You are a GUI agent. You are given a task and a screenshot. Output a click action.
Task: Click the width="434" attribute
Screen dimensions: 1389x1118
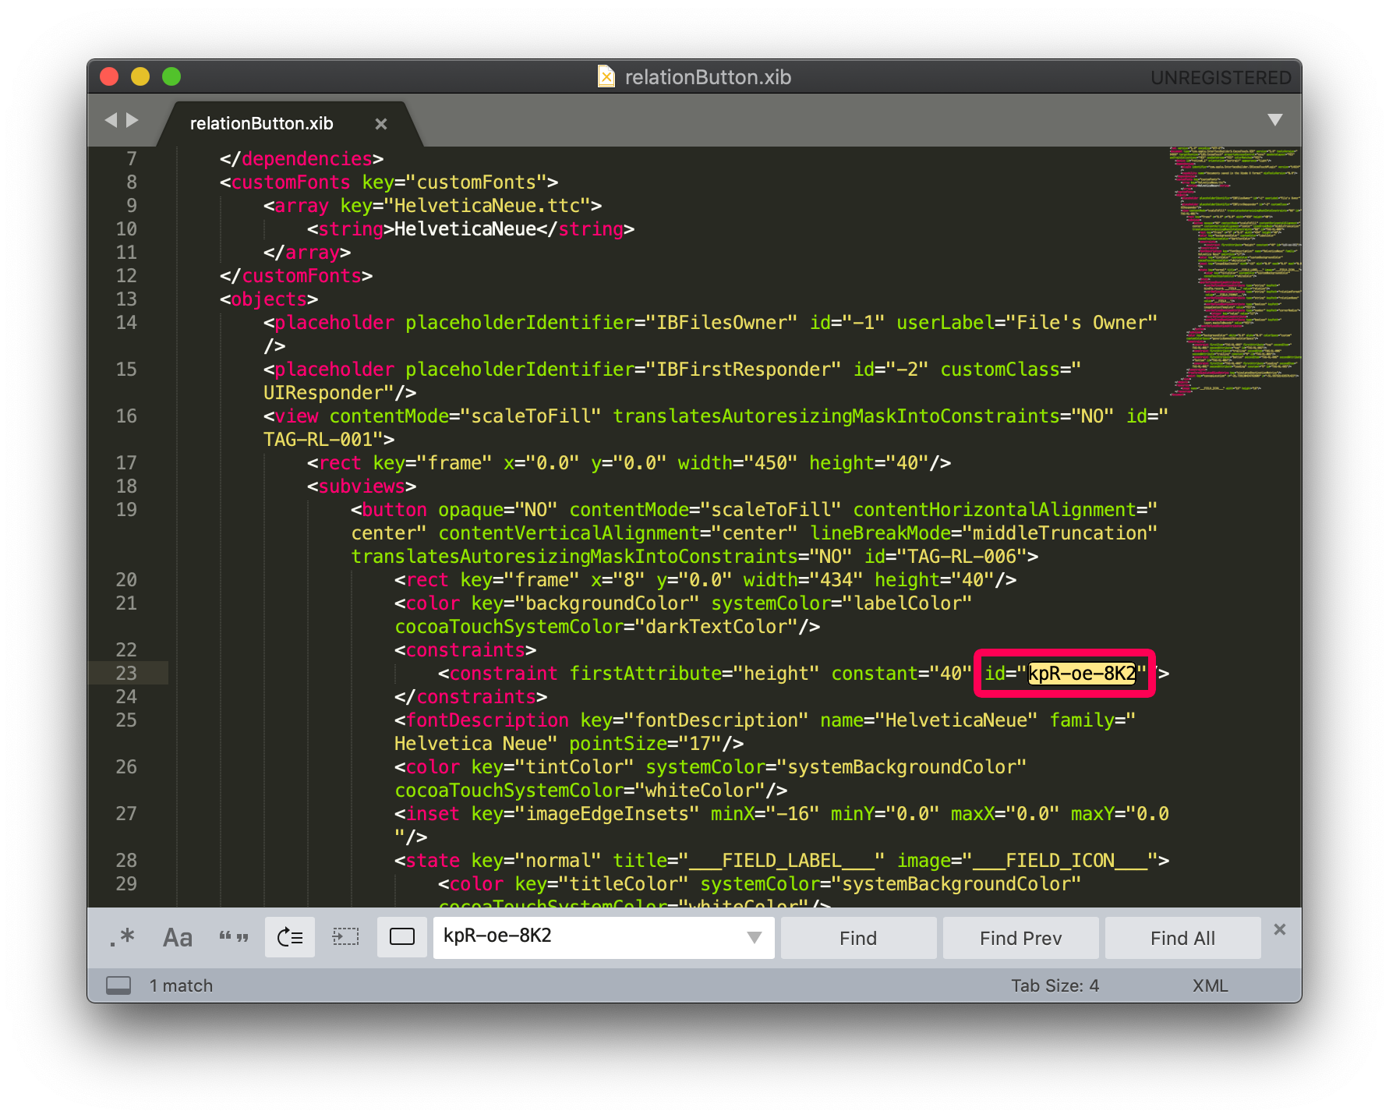[803, 579]
